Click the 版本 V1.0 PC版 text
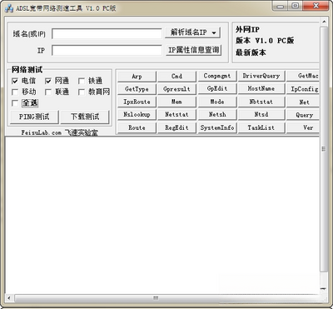The width and height of the screenshot is (333, 309). [x=265, y=41]
